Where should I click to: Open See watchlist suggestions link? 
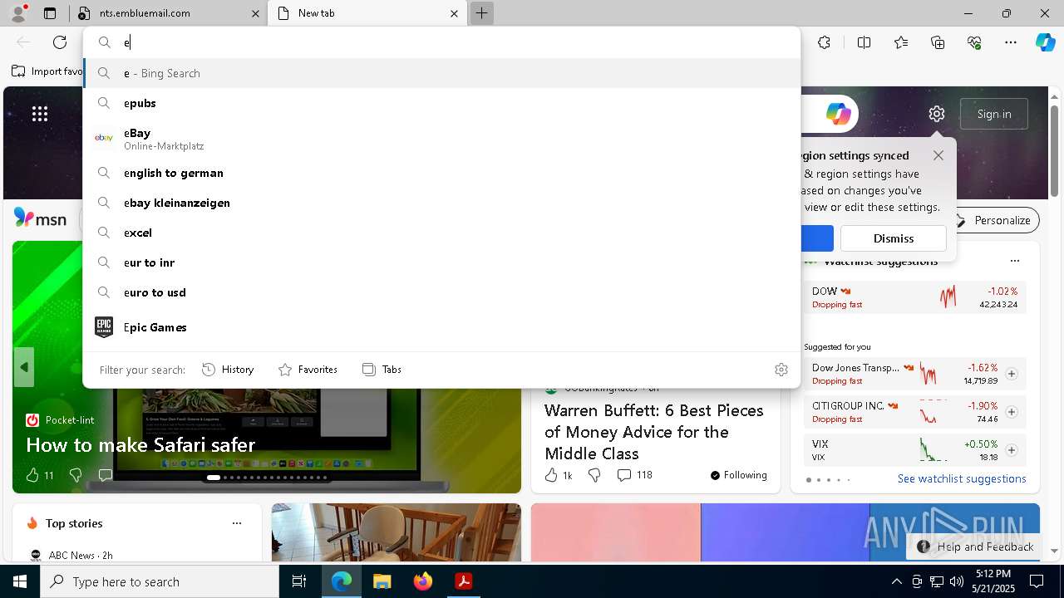tap(962, 478)
